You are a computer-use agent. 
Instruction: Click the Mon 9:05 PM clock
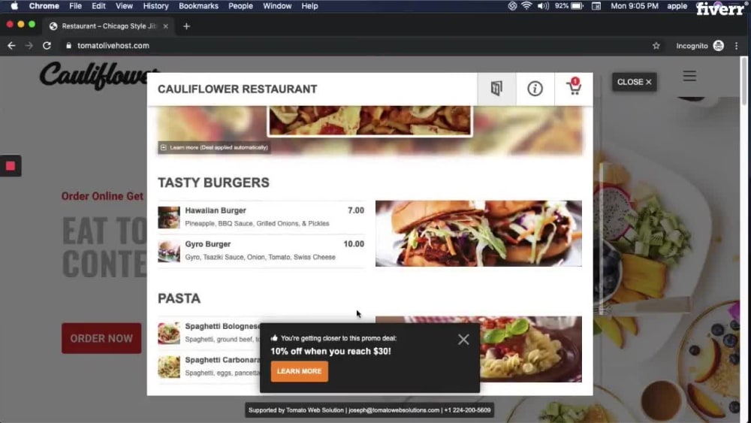(x=634, y=6)
